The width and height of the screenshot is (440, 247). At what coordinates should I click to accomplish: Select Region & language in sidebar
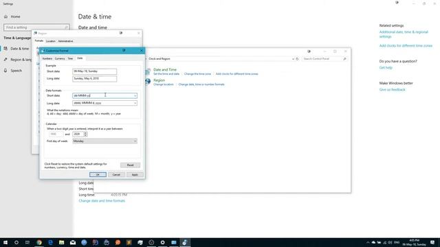point(17,60)
